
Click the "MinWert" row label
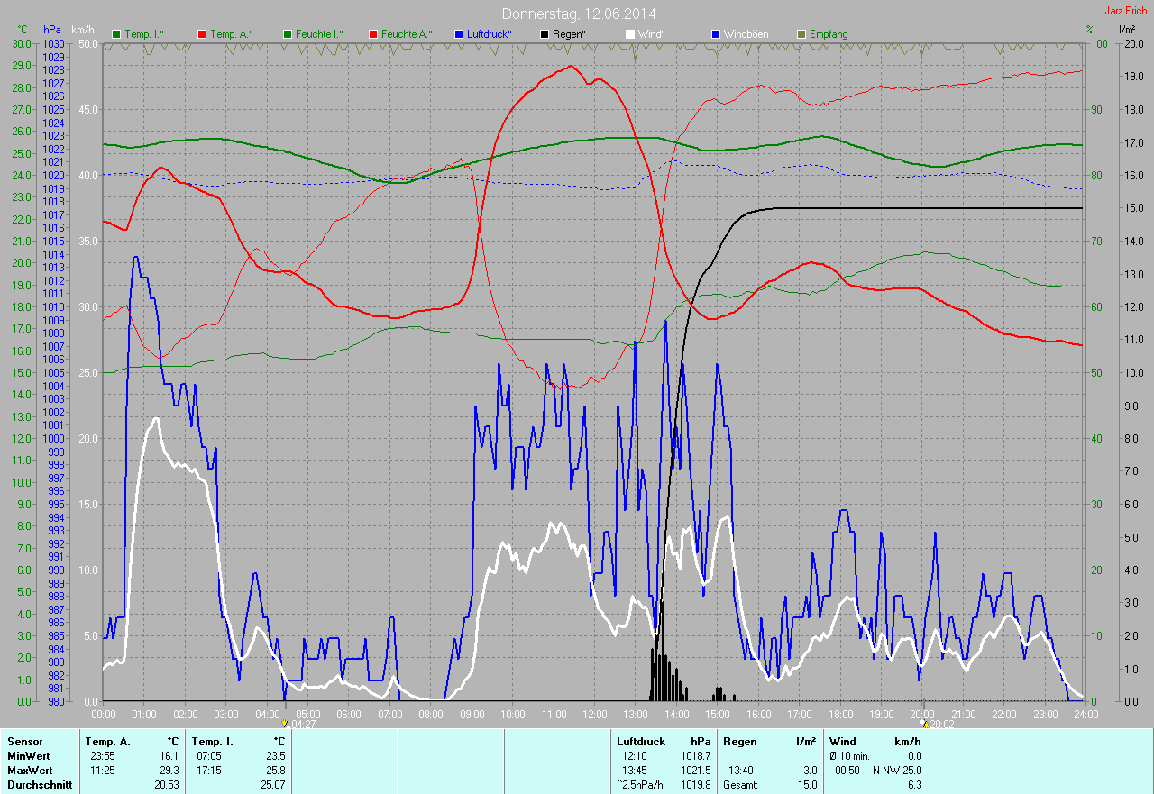coord(29,756)
